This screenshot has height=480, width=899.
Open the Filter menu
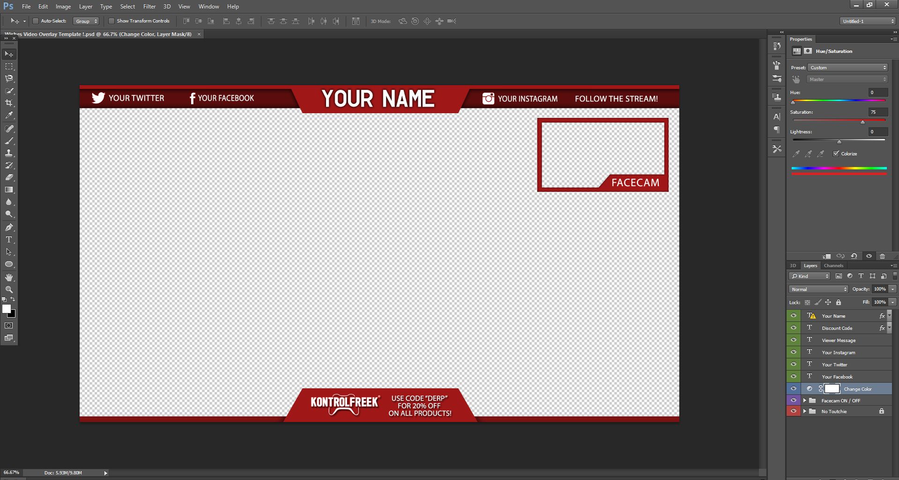149,7
